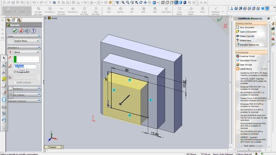Expand the Thin Feature section

[x=39, y=95]
